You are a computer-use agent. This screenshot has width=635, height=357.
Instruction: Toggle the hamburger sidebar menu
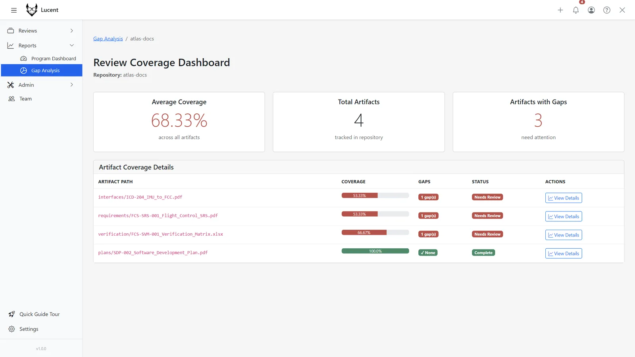coord(14,10)
